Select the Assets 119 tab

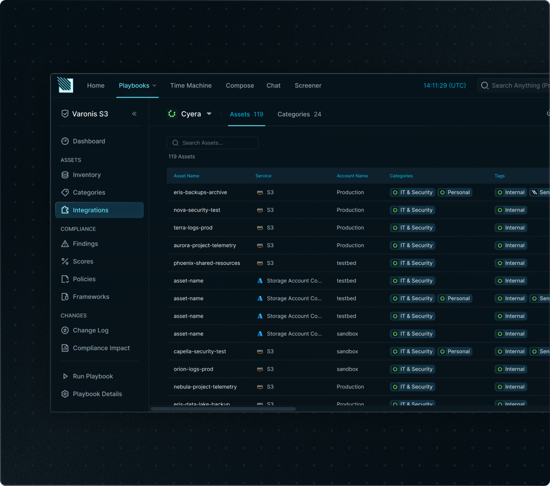tap(247, 114)
